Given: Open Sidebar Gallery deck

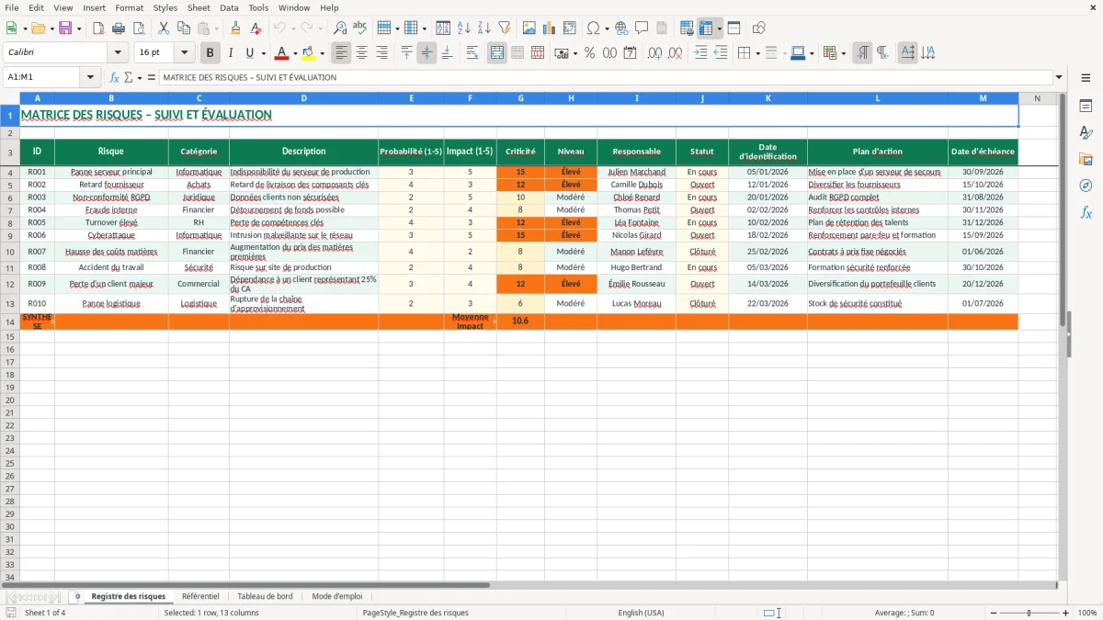Looking at the screenshot, I should (x=1086, y=159).
